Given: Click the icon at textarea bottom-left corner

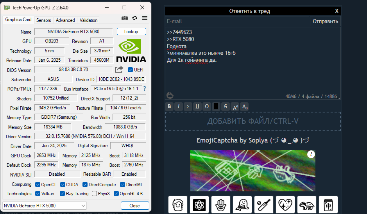Looking at the screenshot, I should (170, 95).
